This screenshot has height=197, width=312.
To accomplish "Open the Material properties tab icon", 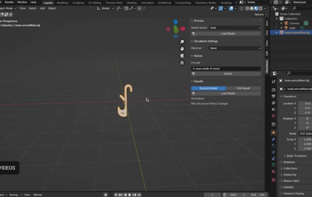I will click(x=273, y=172).
